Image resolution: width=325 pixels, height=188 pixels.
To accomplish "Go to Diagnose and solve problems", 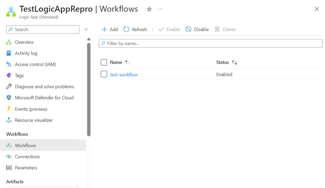I will pyautogui.click(x=44, y=87).
